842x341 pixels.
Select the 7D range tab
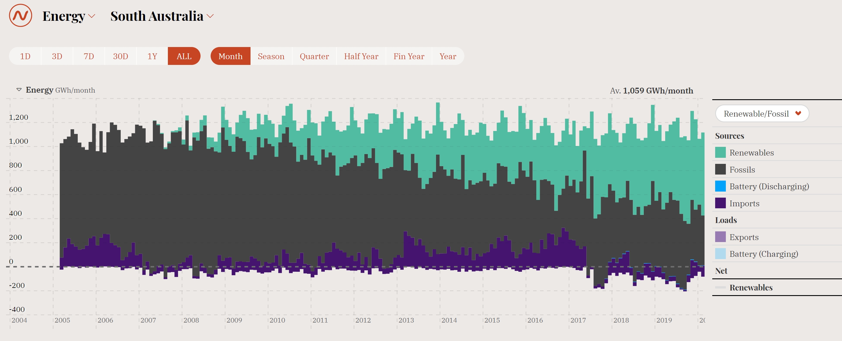tap(89, 56)
